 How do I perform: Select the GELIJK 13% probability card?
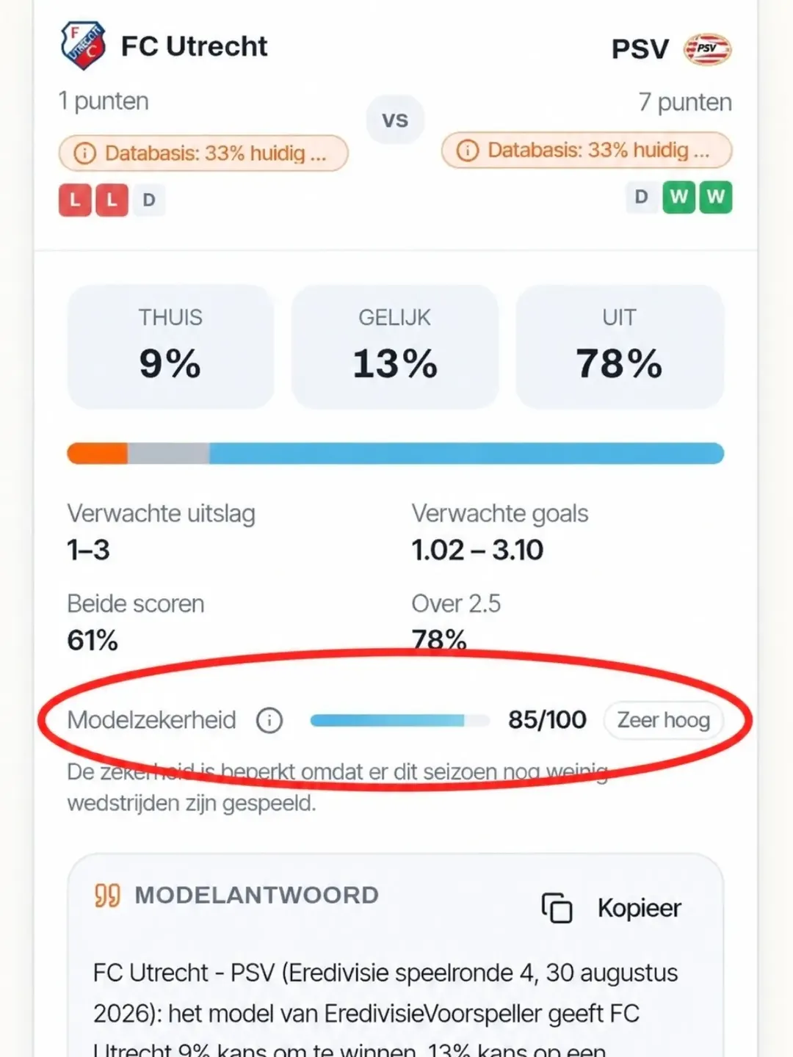pyautogui.click(x=395, y=346)
